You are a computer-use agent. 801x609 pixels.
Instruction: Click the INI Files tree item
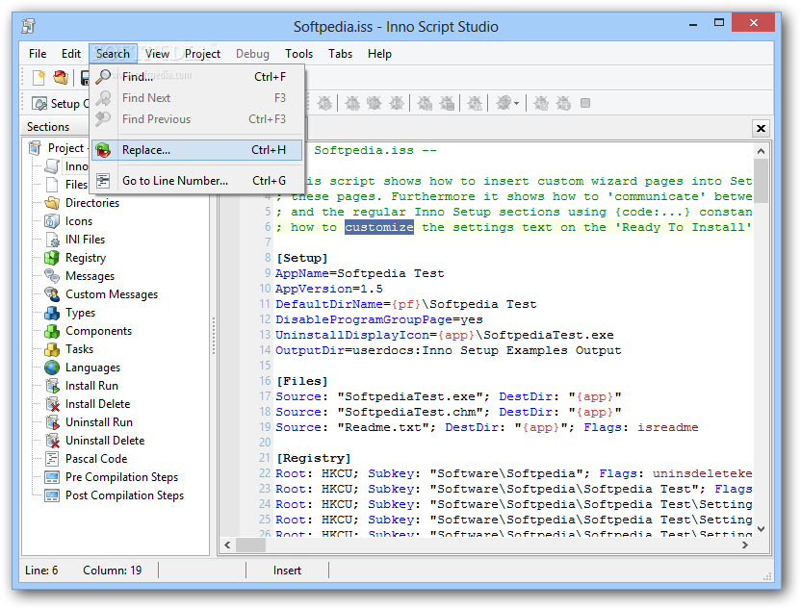pyautogui.click(x=85, y=240)
